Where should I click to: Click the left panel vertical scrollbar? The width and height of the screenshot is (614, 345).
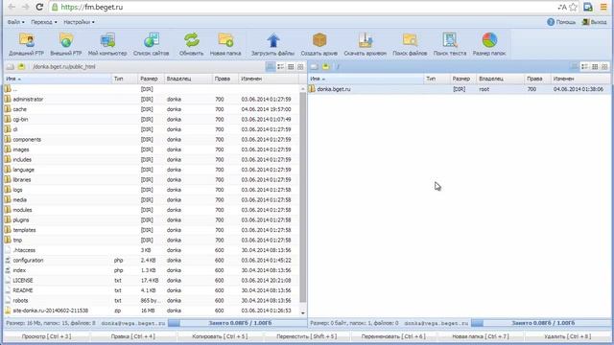303,197
